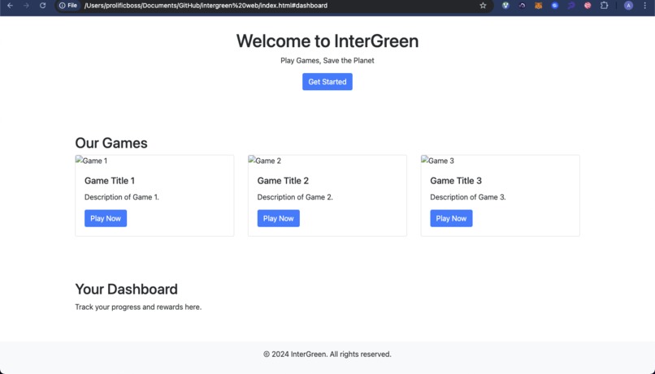
Task: Open the green V extension icon
Action: [505, 6]
